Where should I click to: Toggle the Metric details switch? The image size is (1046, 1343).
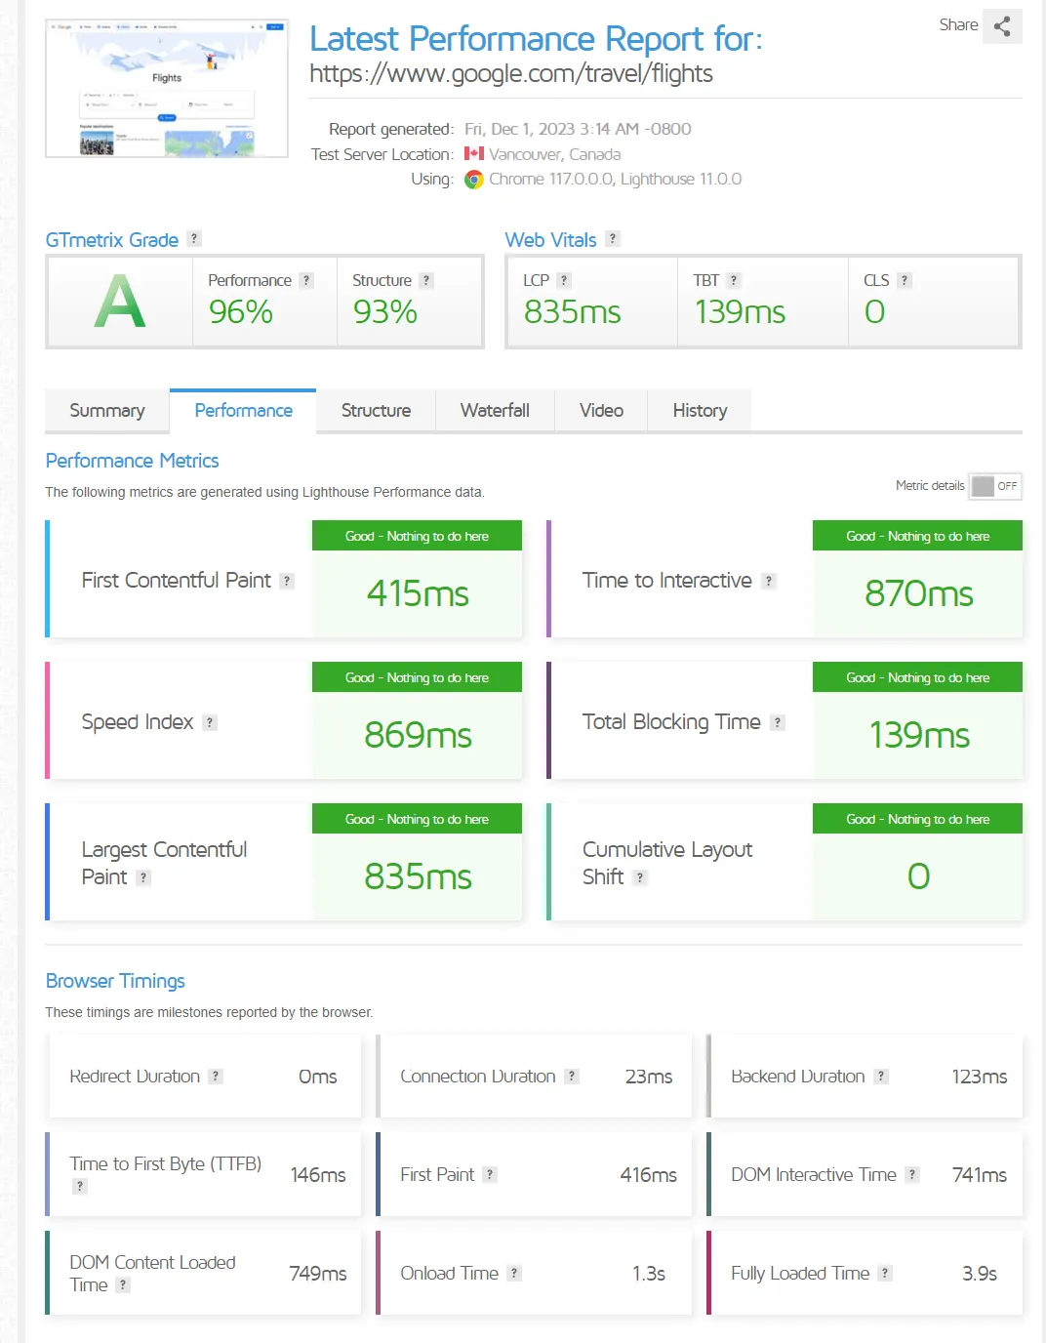coord(995,486)
